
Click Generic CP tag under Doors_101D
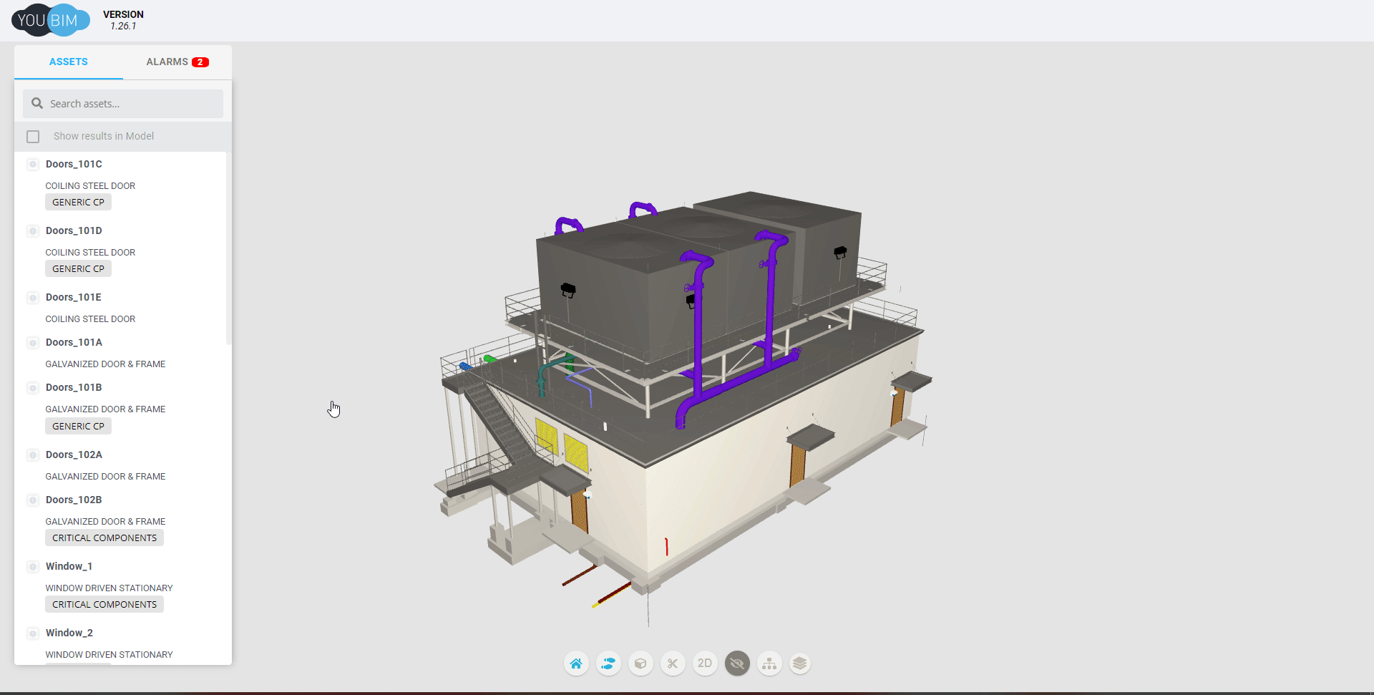pos(78,269)
